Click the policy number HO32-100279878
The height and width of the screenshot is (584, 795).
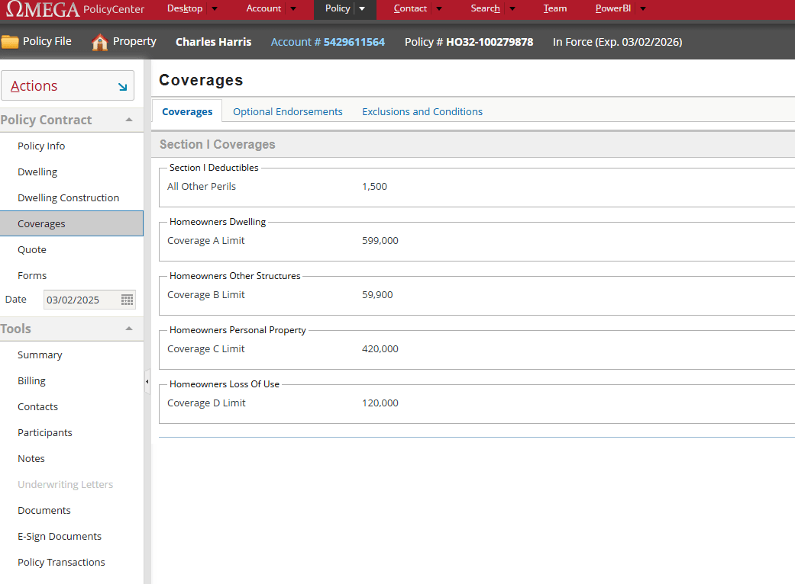(x=490, y=42)
